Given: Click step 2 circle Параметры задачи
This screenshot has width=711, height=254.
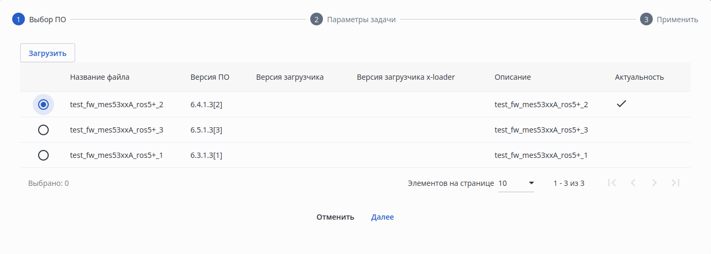Looking at the screenshot, I should pos(317,20).
